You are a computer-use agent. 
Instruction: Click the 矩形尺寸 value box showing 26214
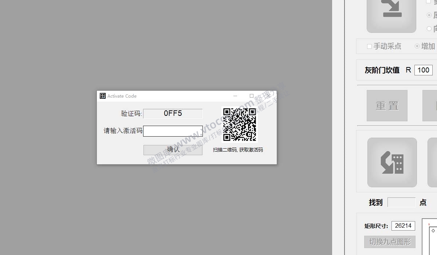[x=403, y=225]
